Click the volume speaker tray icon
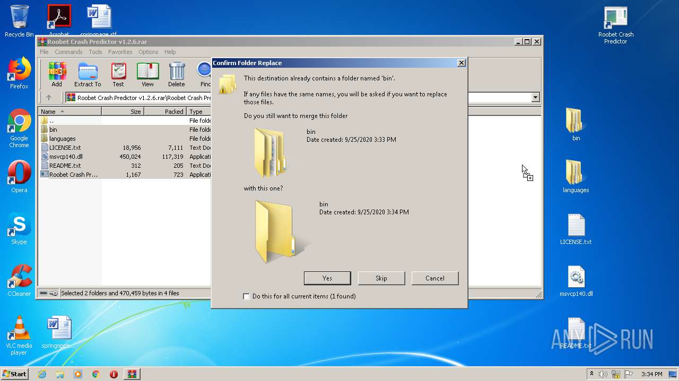This screenshot has height=381, width=679. point(603,374)
